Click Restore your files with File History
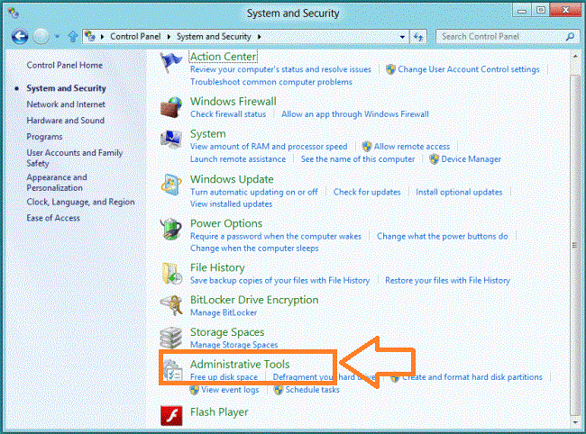The image size is (586, 434). click(448, 280)
